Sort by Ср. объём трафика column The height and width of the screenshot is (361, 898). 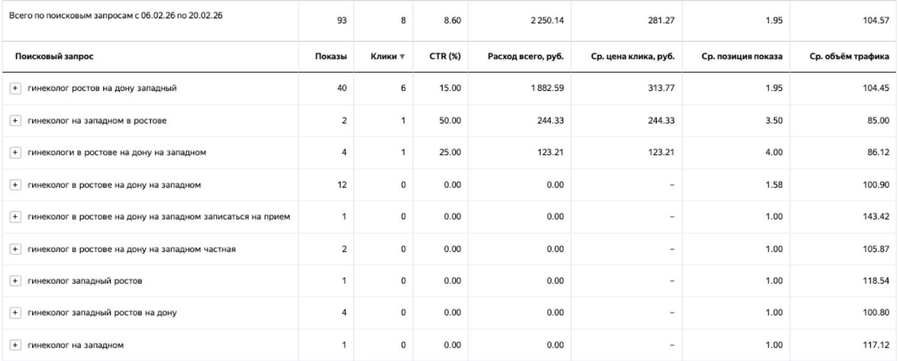click(x=849, y=57)
